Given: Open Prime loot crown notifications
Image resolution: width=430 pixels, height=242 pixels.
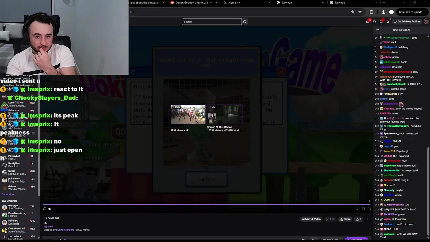Looking at the screenshot, I should [x=368, y=22].
